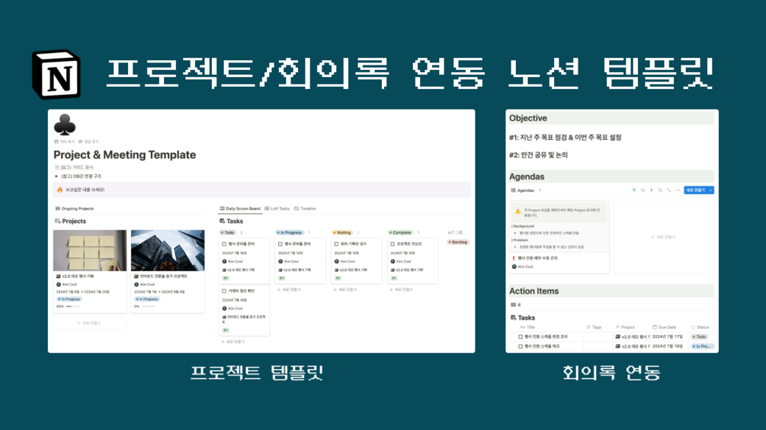The image size is (766, 430).
Task: Open the In Pro... status cell in Tasks table
Action: tap(702, 346)
